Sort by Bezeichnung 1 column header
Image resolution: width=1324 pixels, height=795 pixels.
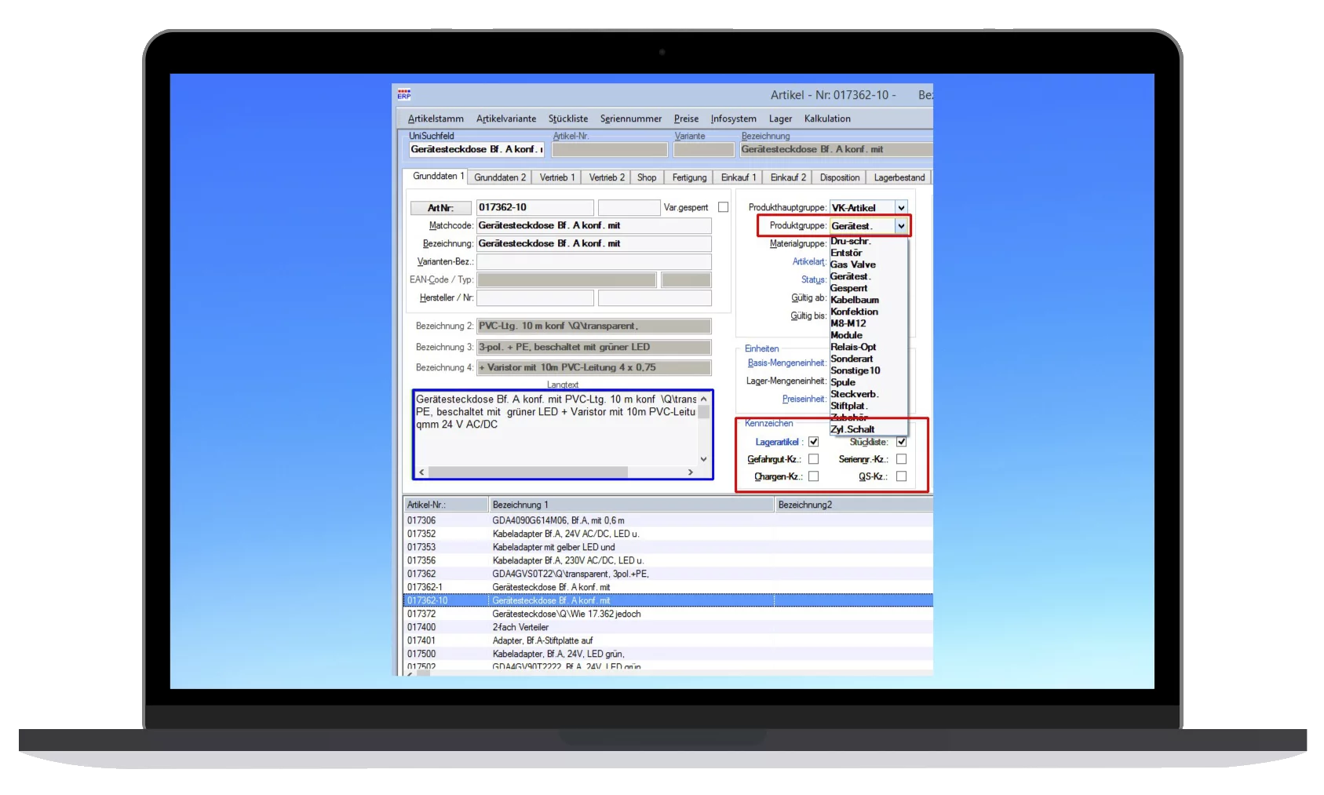tap(632, 505)
